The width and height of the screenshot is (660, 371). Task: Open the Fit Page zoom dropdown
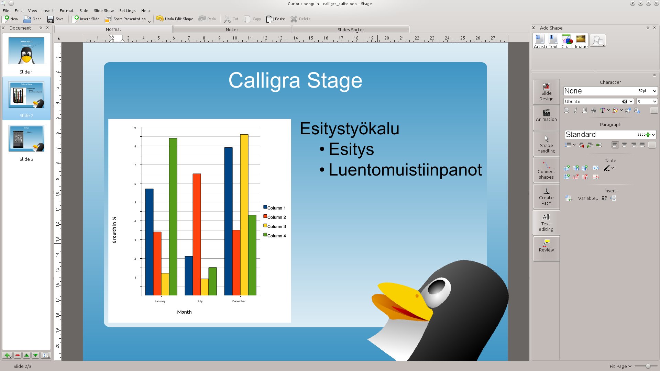620,366
